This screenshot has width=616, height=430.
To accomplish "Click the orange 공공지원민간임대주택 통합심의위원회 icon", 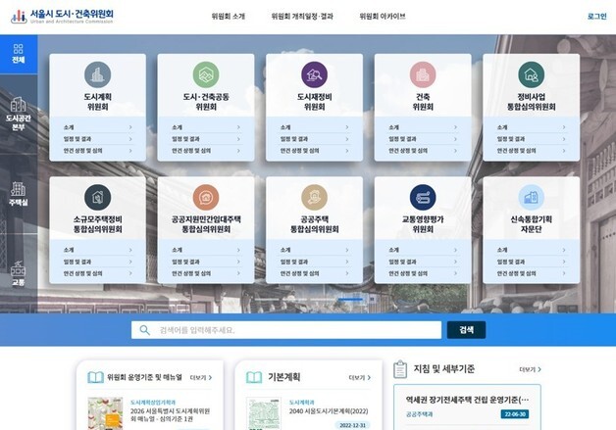I will click(x=206, y=197).
